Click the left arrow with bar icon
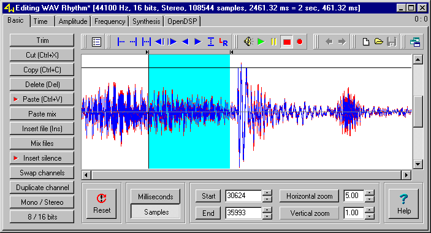Image resolution: width=431 pixels, height=233 pixels. [x=159, y=42]
